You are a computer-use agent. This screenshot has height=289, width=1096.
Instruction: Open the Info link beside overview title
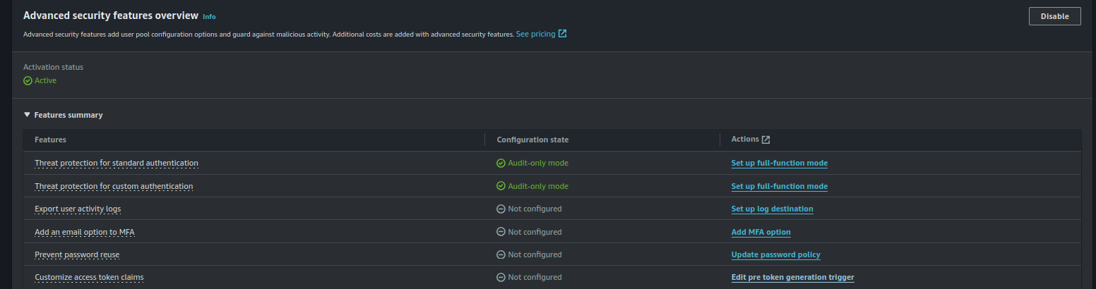tap(209, 16)
